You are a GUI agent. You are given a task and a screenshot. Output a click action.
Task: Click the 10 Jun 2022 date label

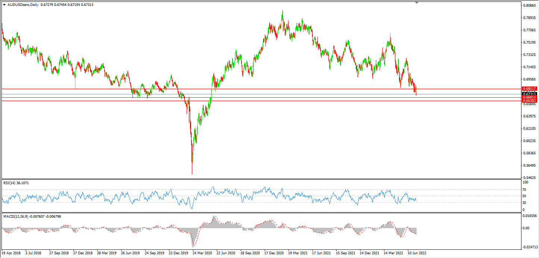click(417, 253)
